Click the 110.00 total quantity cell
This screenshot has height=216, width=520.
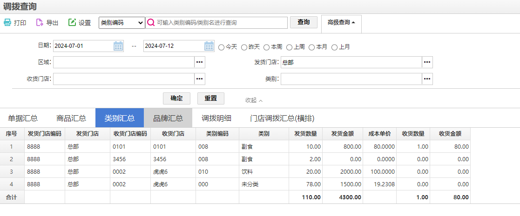coord(305,197)
